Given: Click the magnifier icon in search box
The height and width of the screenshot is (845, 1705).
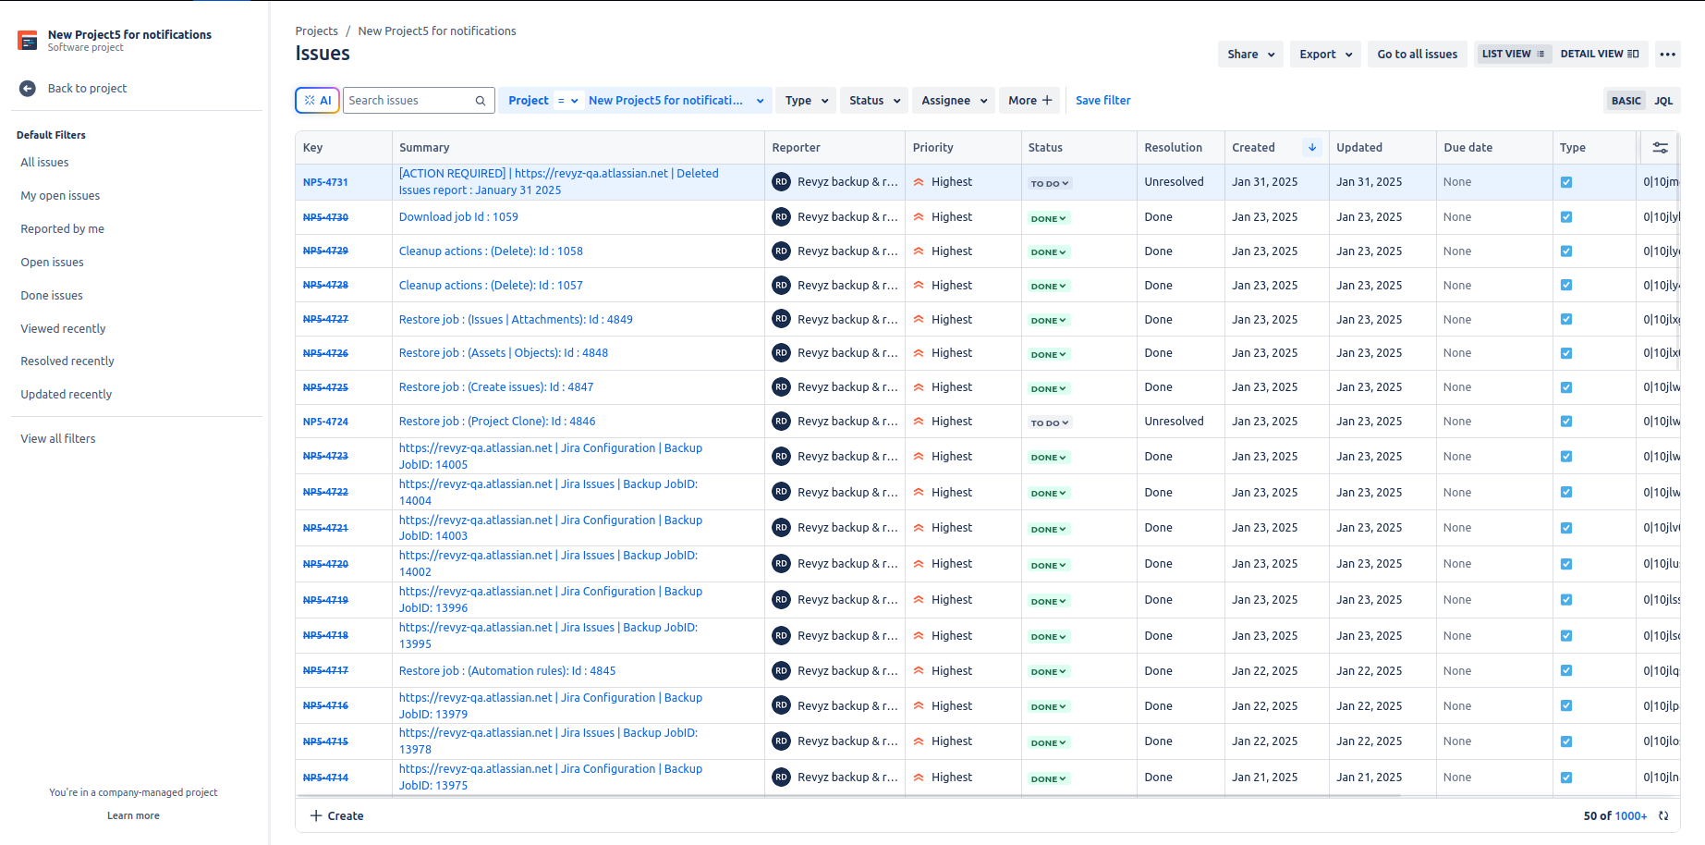Looking at the screenshot, I should [481, 101].
